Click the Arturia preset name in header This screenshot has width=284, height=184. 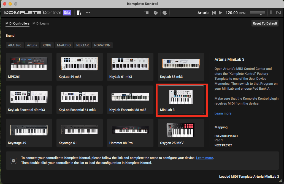pyautogui.click(x=203, y=13)
